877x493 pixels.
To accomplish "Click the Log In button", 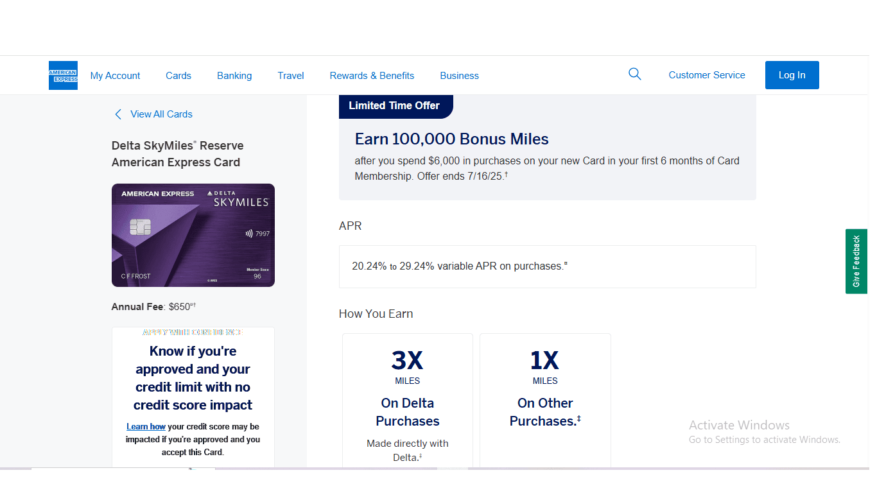I will [x=792, y=74].
